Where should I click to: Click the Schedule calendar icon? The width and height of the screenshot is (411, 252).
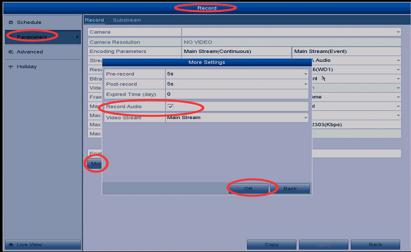(x=11, y=23)
